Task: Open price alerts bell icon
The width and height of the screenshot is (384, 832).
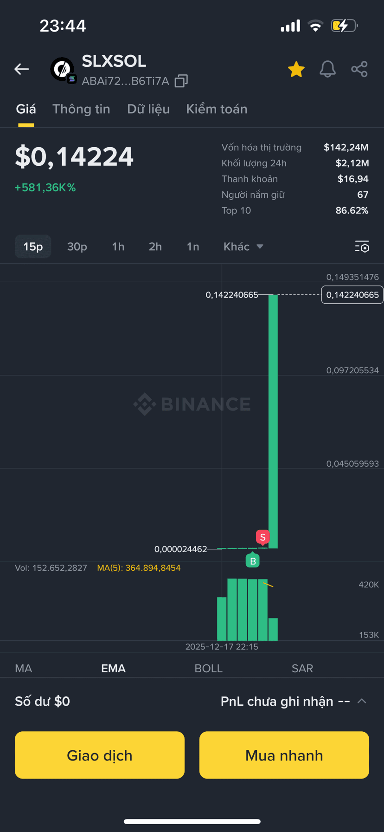Action: click(x=327, y=69)
